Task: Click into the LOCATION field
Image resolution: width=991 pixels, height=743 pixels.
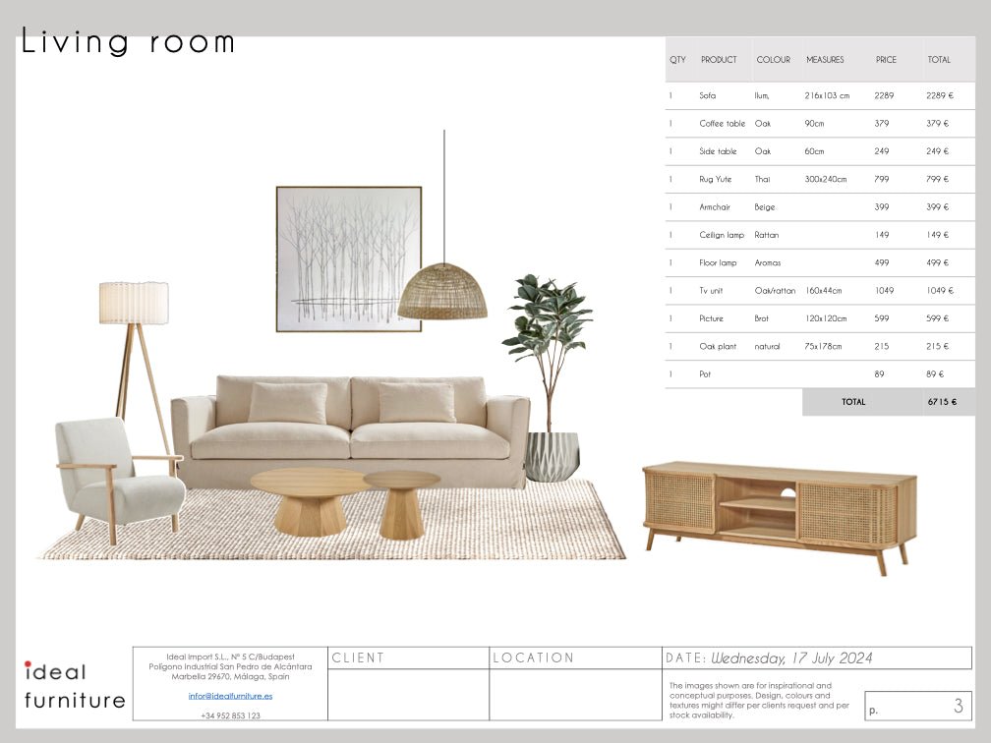Action: [x=575, y=695]
